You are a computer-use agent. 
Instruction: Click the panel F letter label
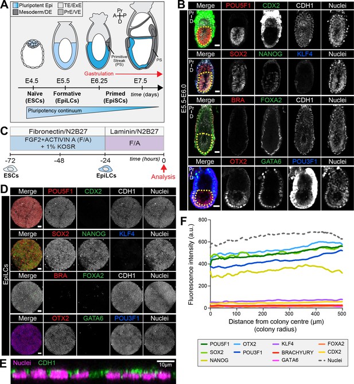click(x=184, y=221)
